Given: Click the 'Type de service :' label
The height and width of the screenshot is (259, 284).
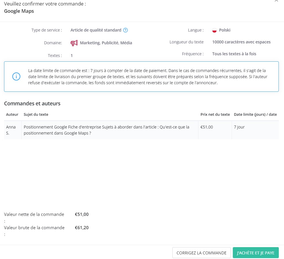Looking at the screenshot, I should click(47, 30).
